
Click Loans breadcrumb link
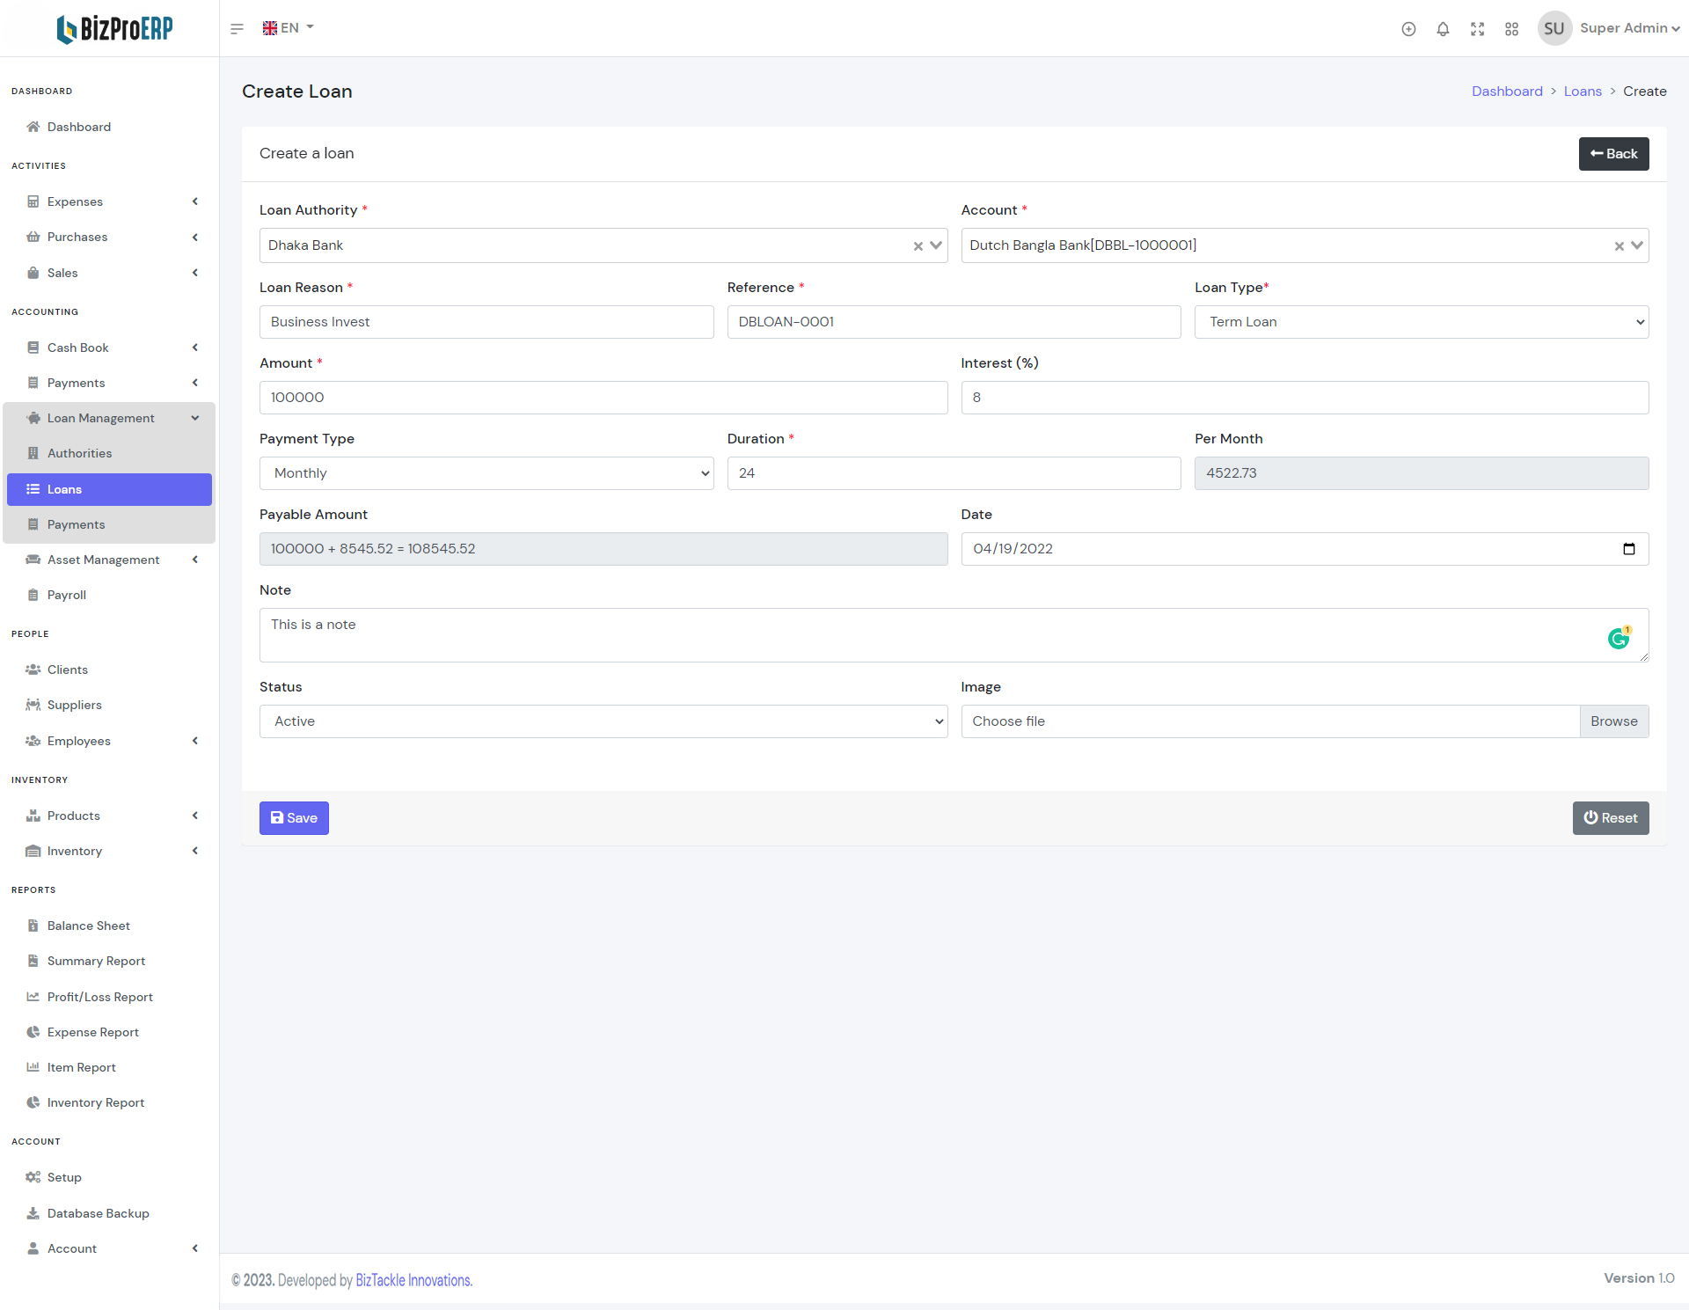[x=1582, y=91]
